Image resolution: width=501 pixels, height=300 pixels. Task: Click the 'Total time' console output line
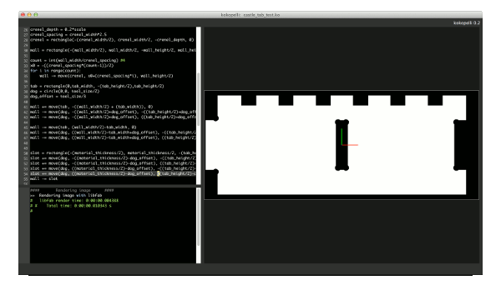pos(71,206)
